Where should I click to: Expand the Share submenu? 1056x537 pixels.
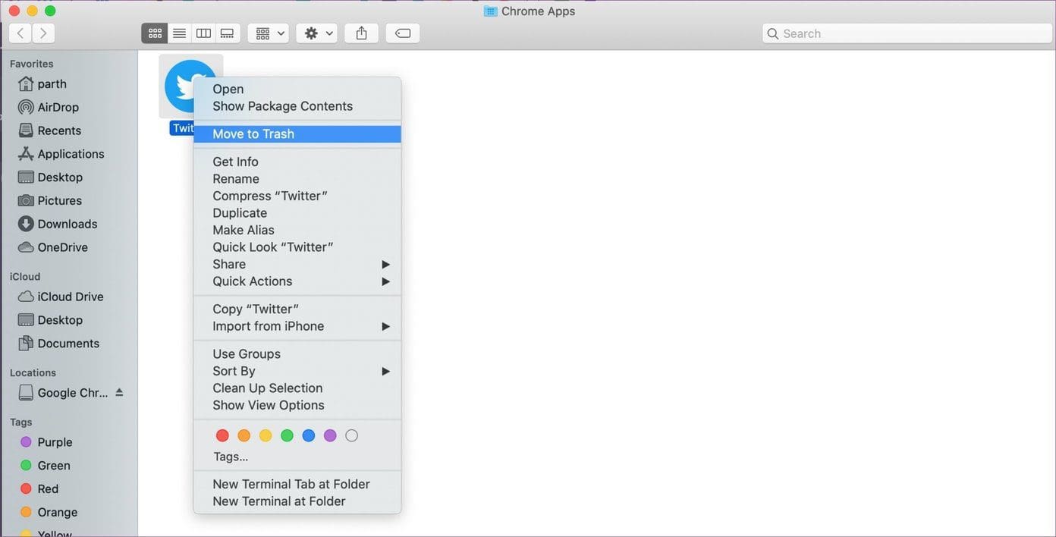(297, 264)
